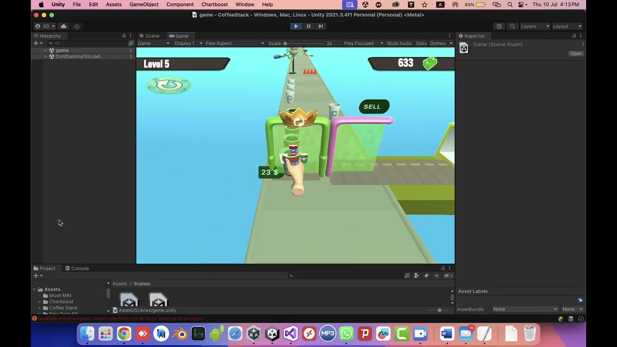Click the NullReferenceException status message
Viewport: 617px width, 347px height.
121,319
